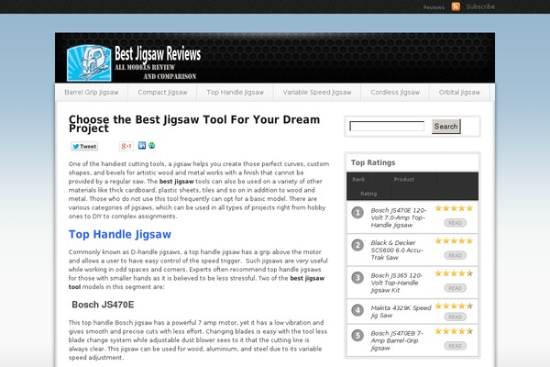Click the Product column header

403,180
